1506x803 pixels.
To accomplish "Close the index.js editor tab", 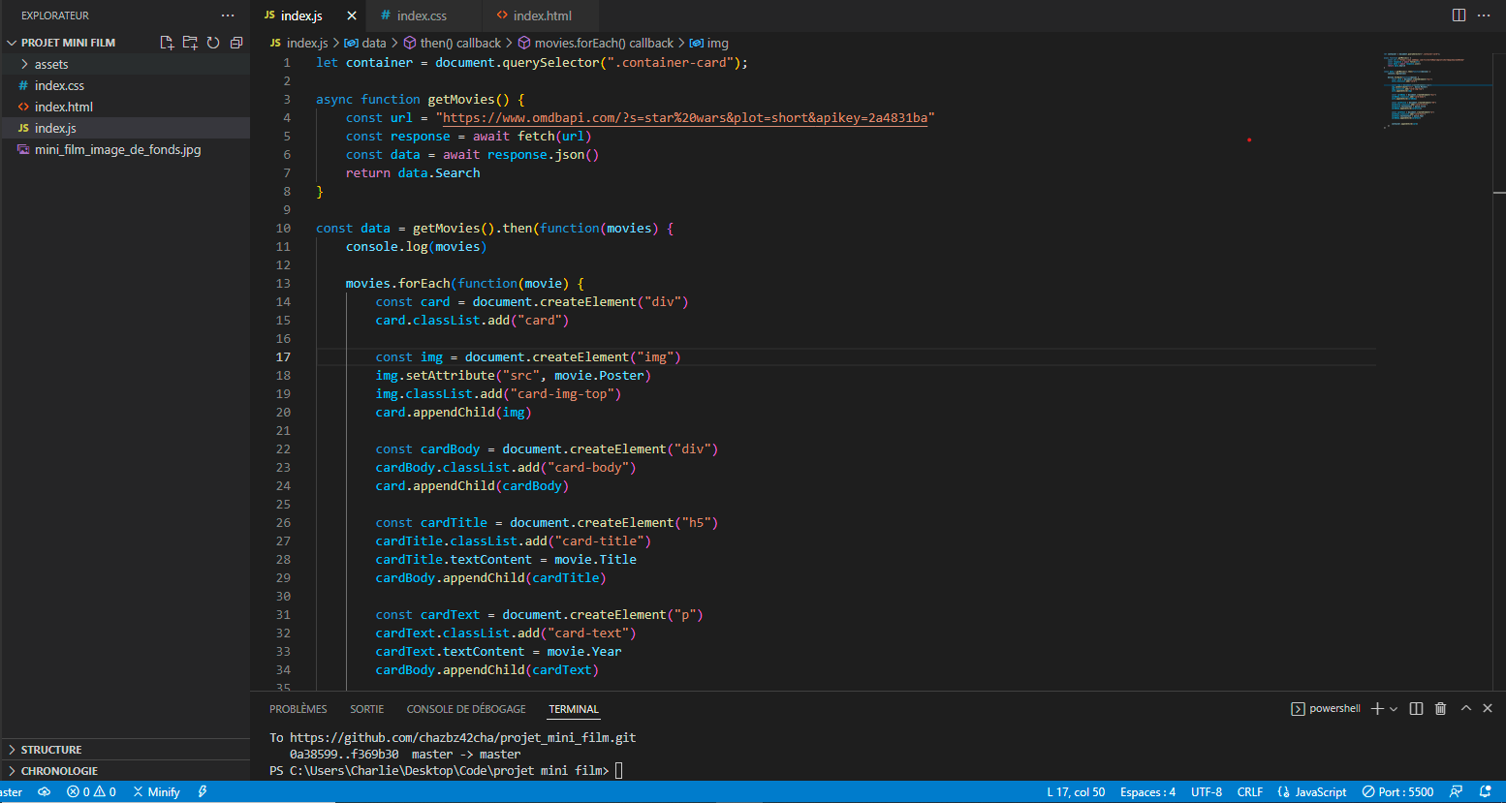I will (352, 15).
